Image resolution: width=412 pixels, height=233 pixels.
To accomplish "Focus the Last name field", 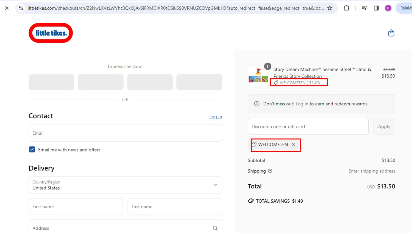I will click(175, 207).
